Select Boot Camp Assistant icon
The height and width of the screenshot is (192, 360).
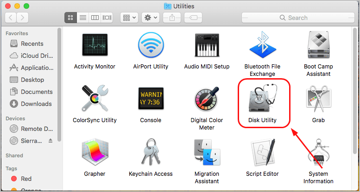318,45
